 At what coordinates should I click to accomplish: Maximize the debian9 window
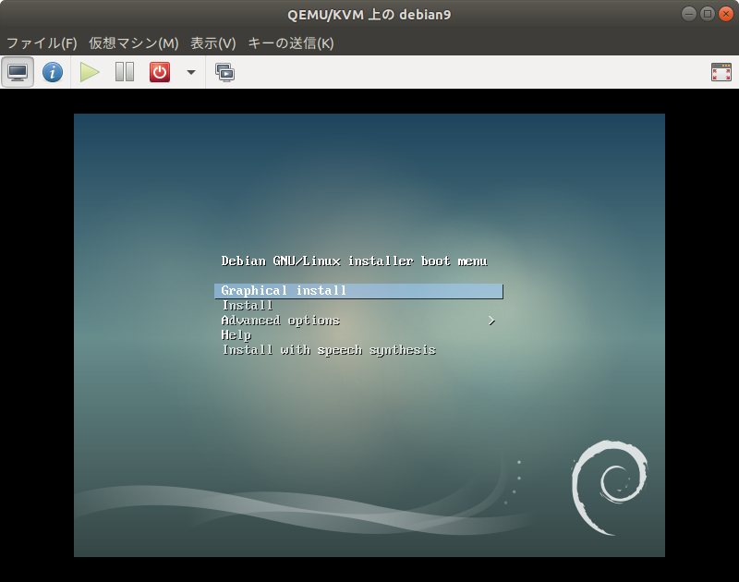[708, 14]
